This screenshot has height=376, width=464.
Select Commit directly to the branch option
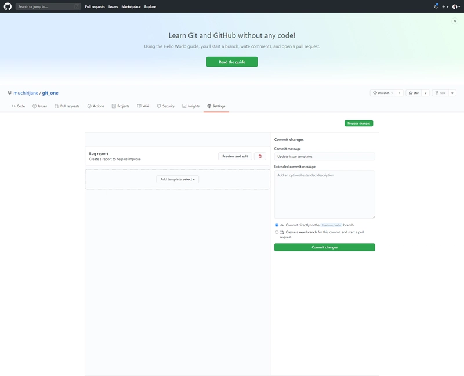tap(277, 225)
